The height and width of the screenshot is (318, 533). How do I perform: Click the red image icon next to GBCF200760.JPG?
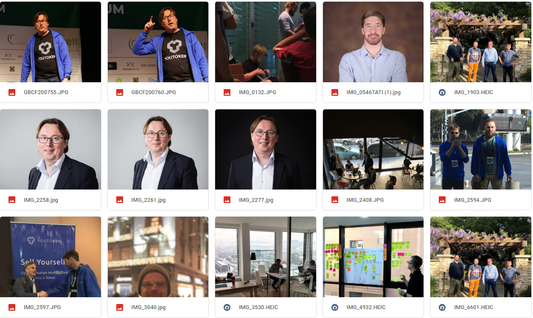pos(120,92)
